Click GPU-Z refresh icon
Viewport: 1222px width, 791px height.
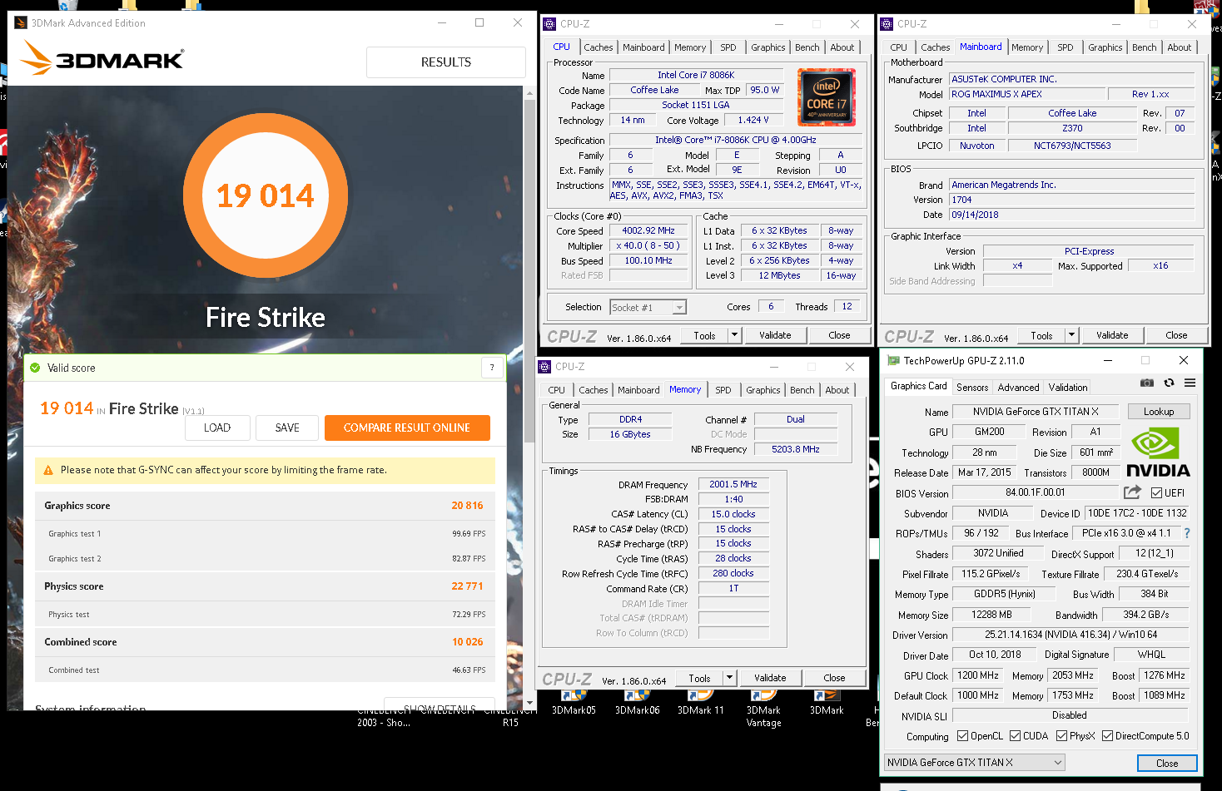[x=1169, y=383]
